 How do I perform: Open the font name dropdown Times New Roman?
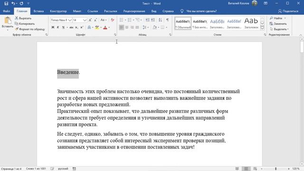(x=70, y=20)
